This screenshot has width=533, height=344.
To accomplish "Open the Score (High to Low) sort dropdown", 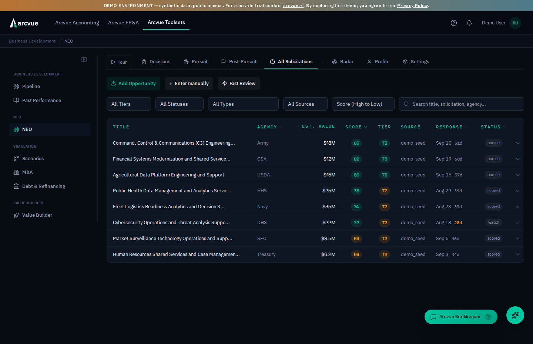I will pyautogui.click(x=363, y=104).
